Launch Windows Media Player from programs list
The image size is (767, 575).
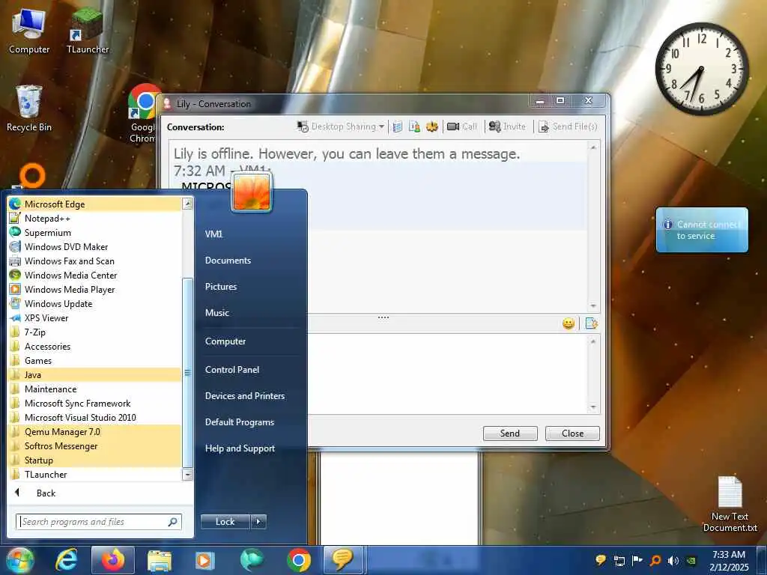(x=95, y=289)
